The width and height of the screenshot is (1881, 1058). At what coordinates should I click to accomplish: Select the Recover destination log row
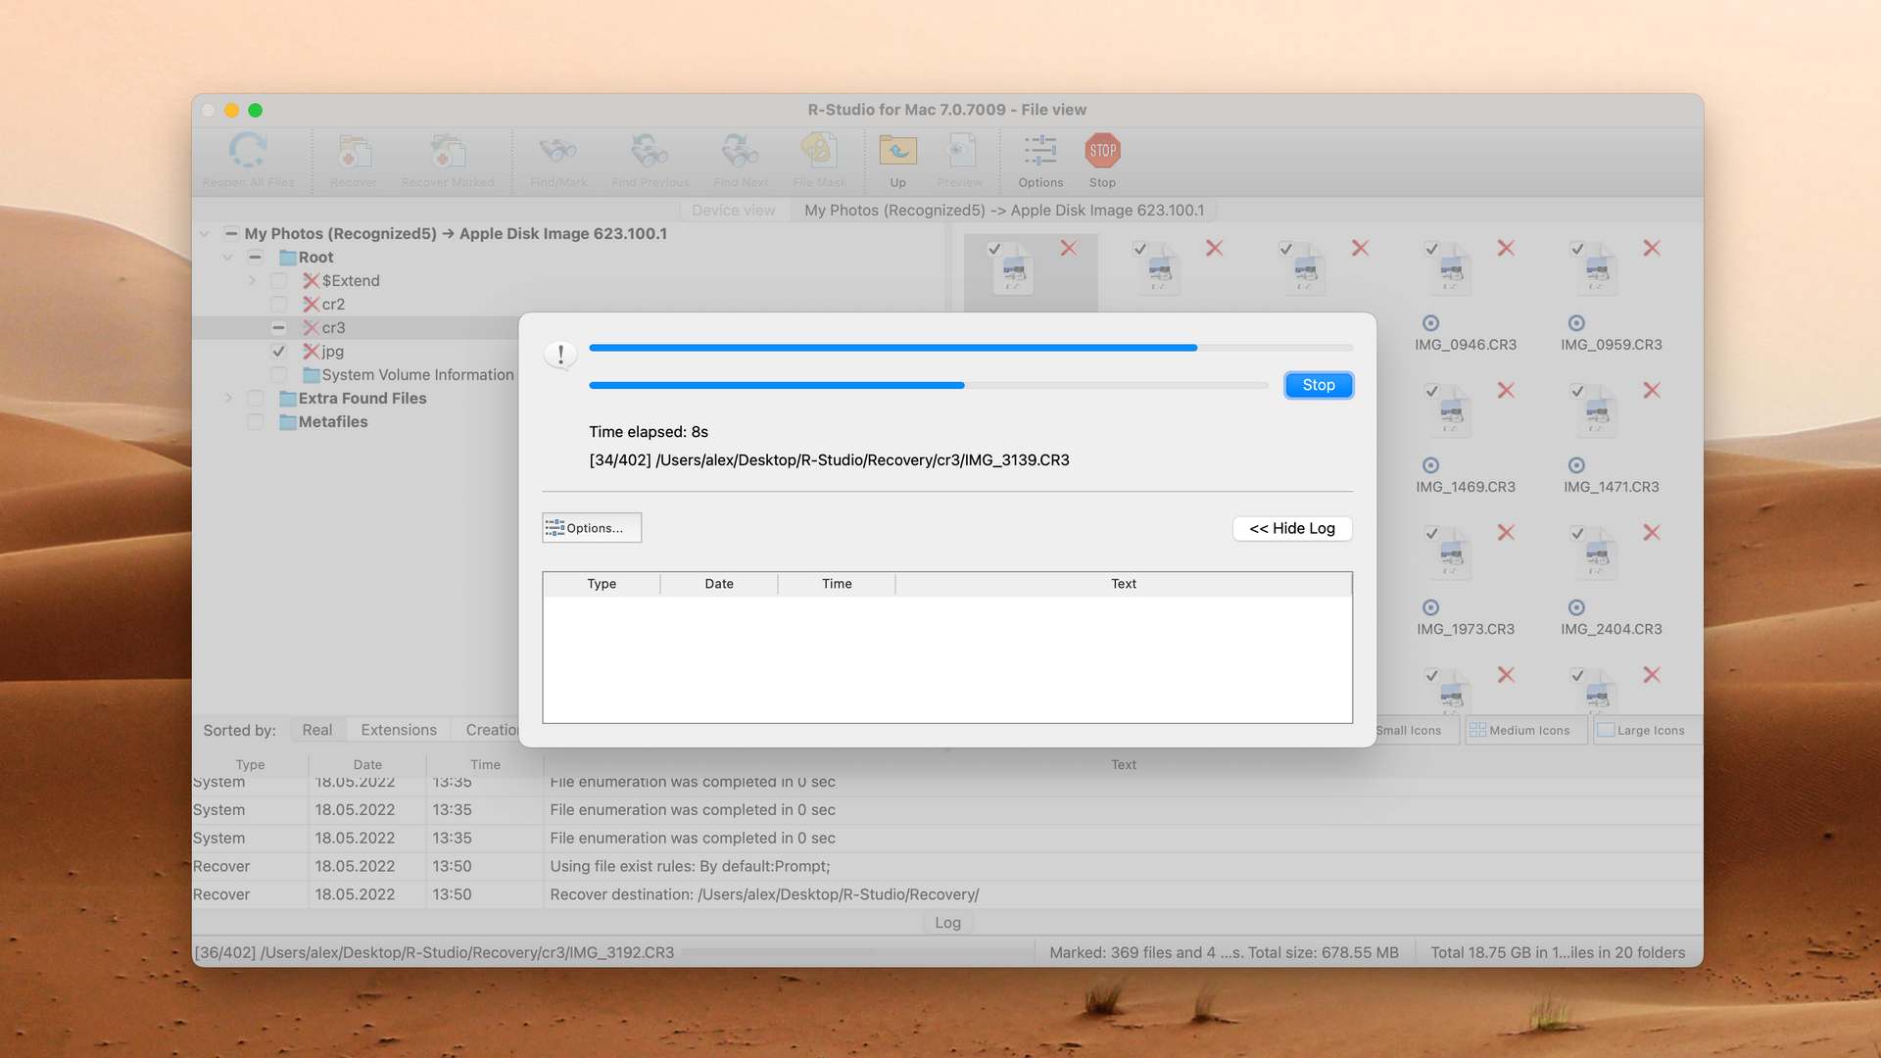tap(947, 895)
